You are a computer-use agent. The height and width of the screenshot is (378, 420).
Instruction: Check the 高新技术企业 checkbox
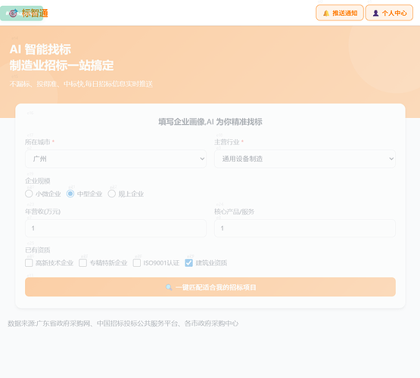pos(29,263)
